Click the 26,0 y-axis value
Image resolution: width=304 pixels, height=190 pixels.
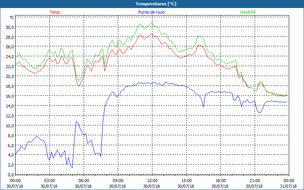10,47
